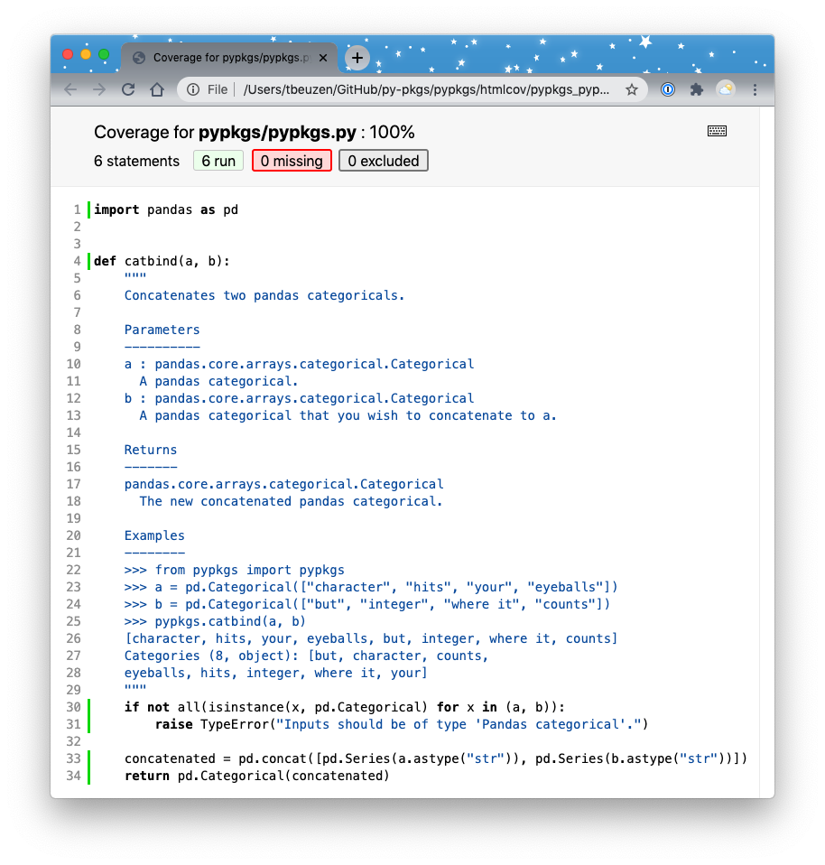Bookmark this page with the star icon
Screen dimensions: 825x865
[632, 89]
